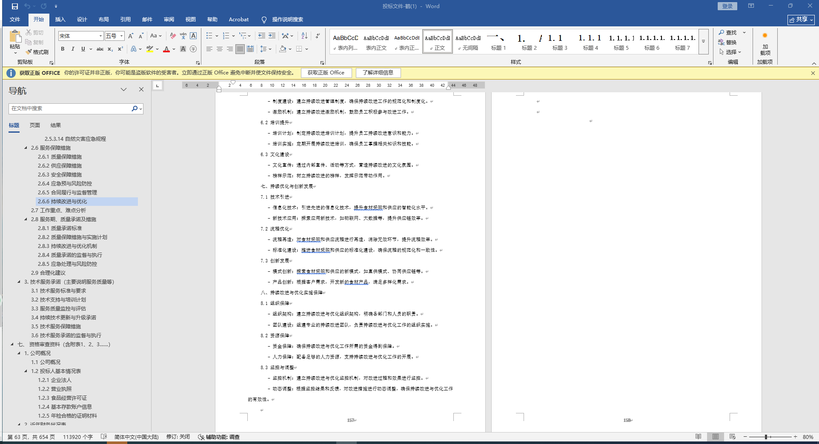The image size is (819, 444).
Task: Click the increase indent icon
Action: pos(272,36)
